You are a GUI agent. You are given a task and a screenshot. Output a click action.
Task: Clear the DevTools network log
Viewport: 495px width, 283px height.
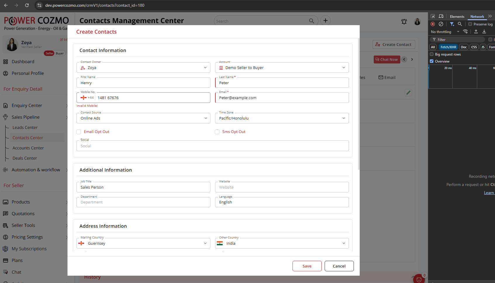click(x=441, y=24)
